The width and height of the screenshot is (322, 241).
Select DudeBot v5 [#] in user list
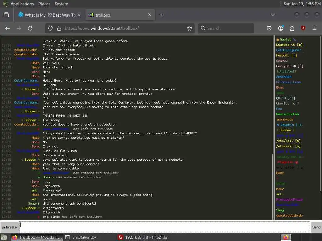click(x=289, y=45)
